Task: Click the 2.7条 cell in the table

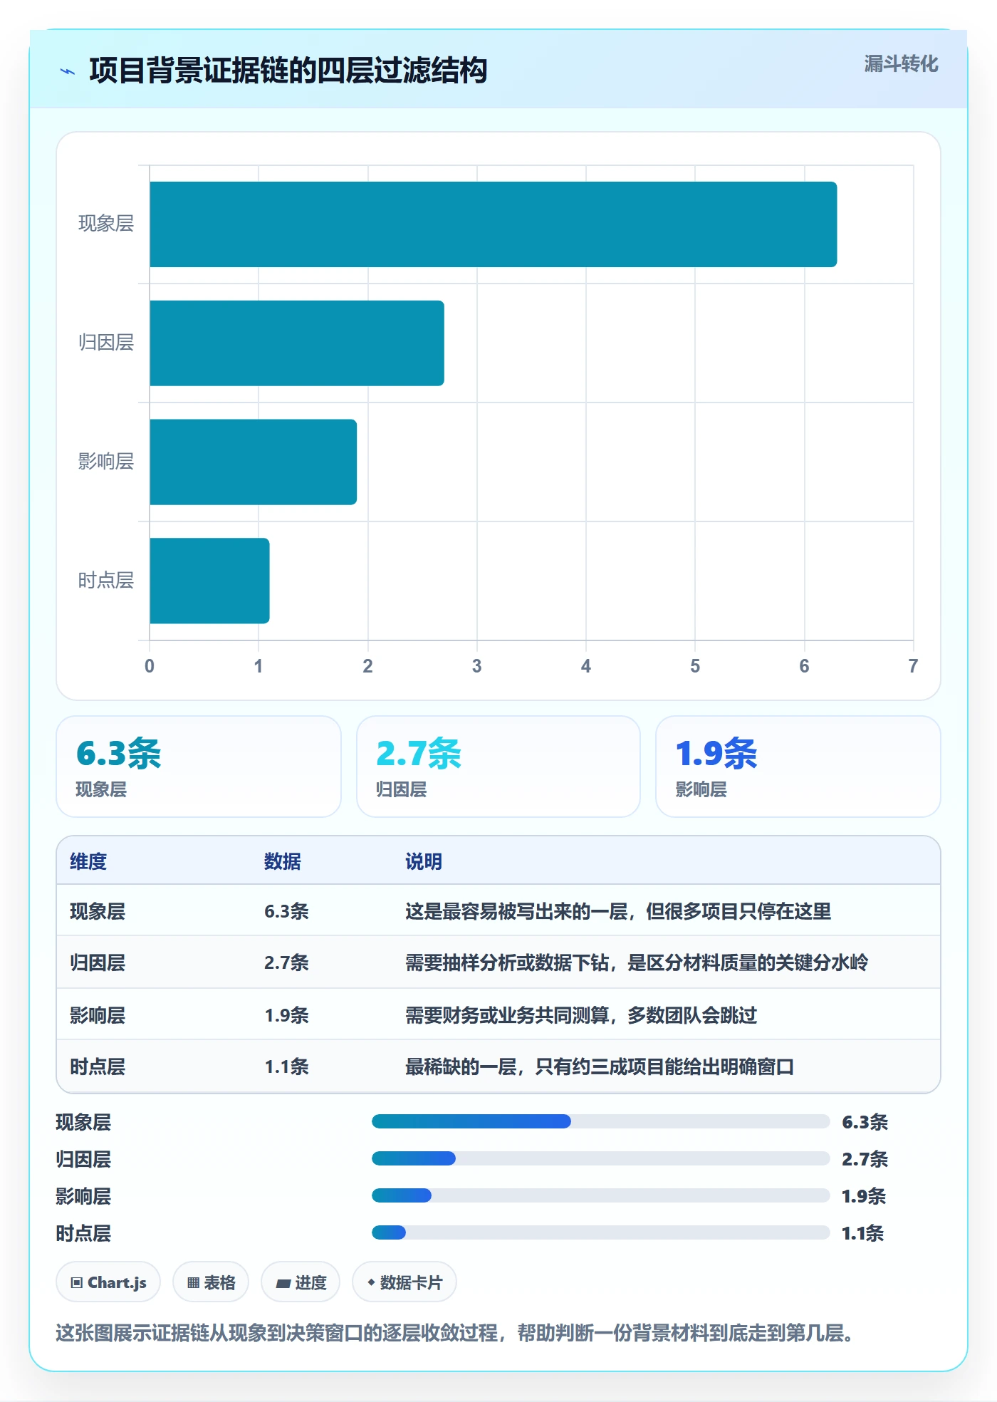Action: click(x=286, y=962)
